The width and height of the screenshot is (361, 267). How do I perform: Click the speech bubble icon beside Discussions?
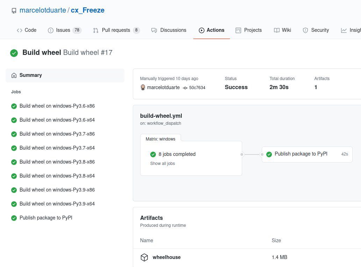[x=154, y=30]
